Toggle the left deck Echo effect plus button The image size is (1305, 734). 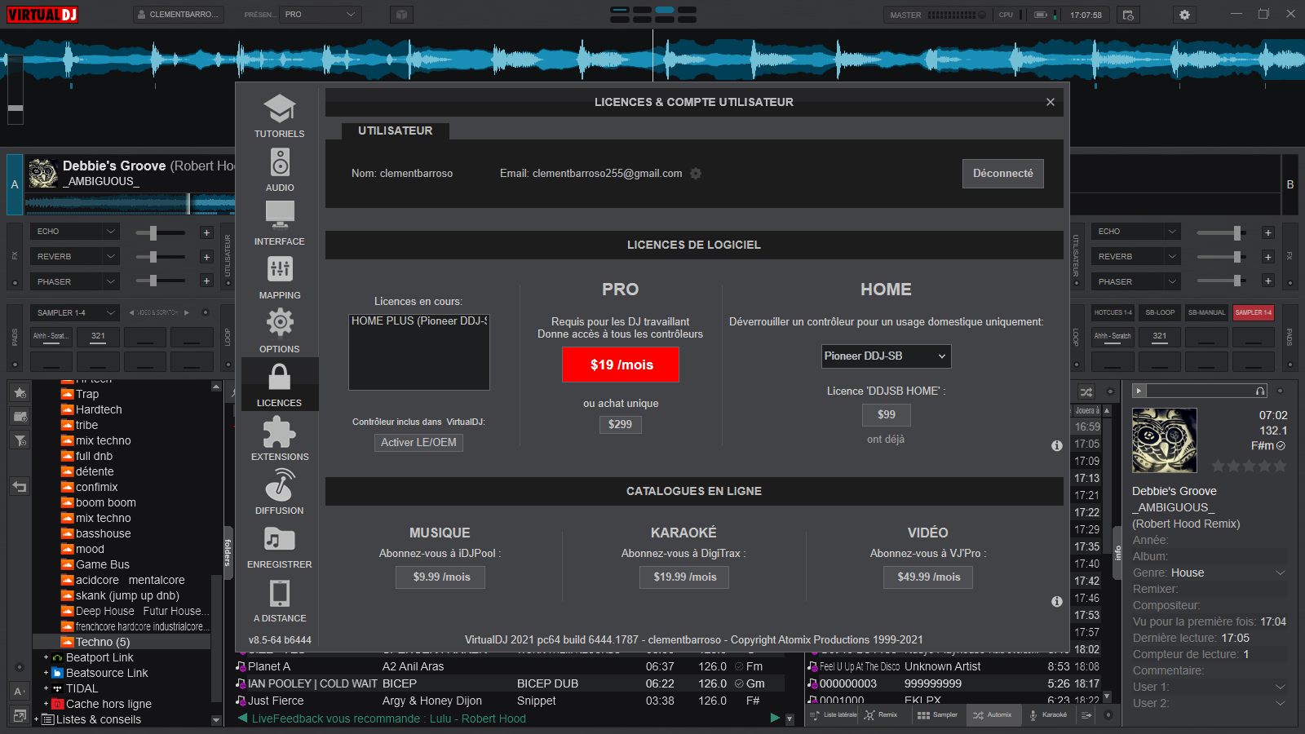206,232
